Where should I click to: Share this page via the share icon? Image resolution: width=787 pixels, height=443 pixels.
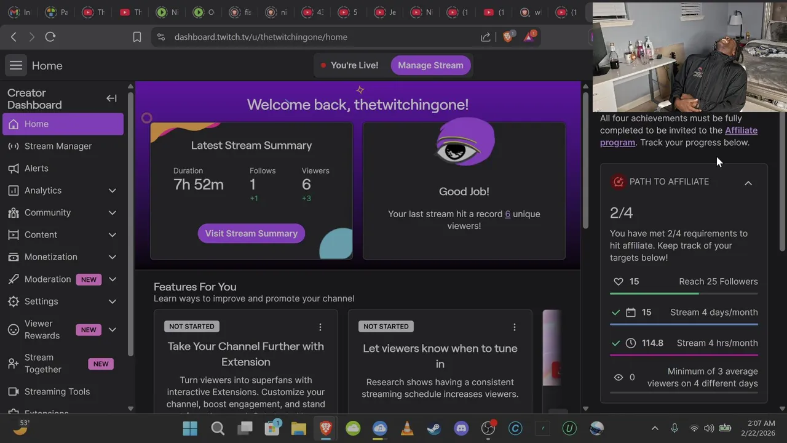[486, 37]
